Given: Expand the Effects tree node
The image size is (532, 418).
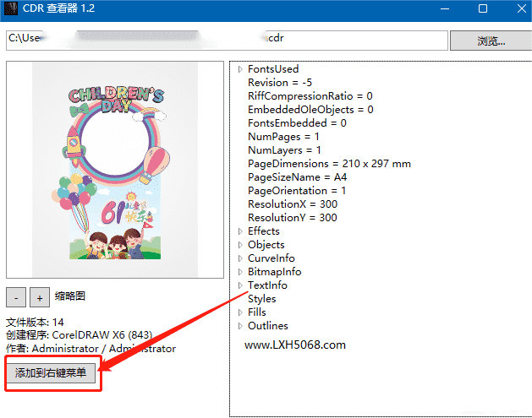Looking at the screenshot, I should [240, 231].
